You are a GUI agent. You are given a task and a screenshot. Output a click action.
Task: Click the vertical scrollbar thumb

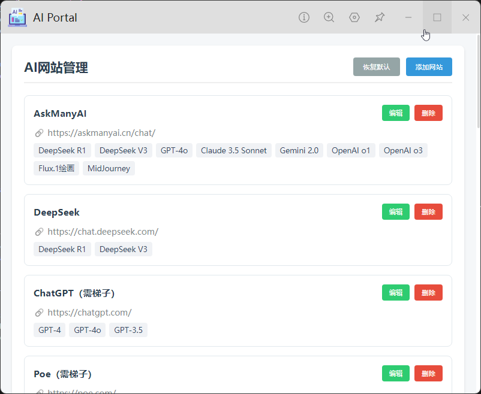click(479, 81)
